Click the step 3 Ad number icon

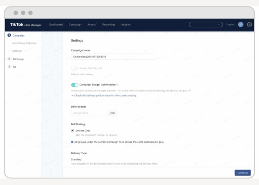point(9,67)
